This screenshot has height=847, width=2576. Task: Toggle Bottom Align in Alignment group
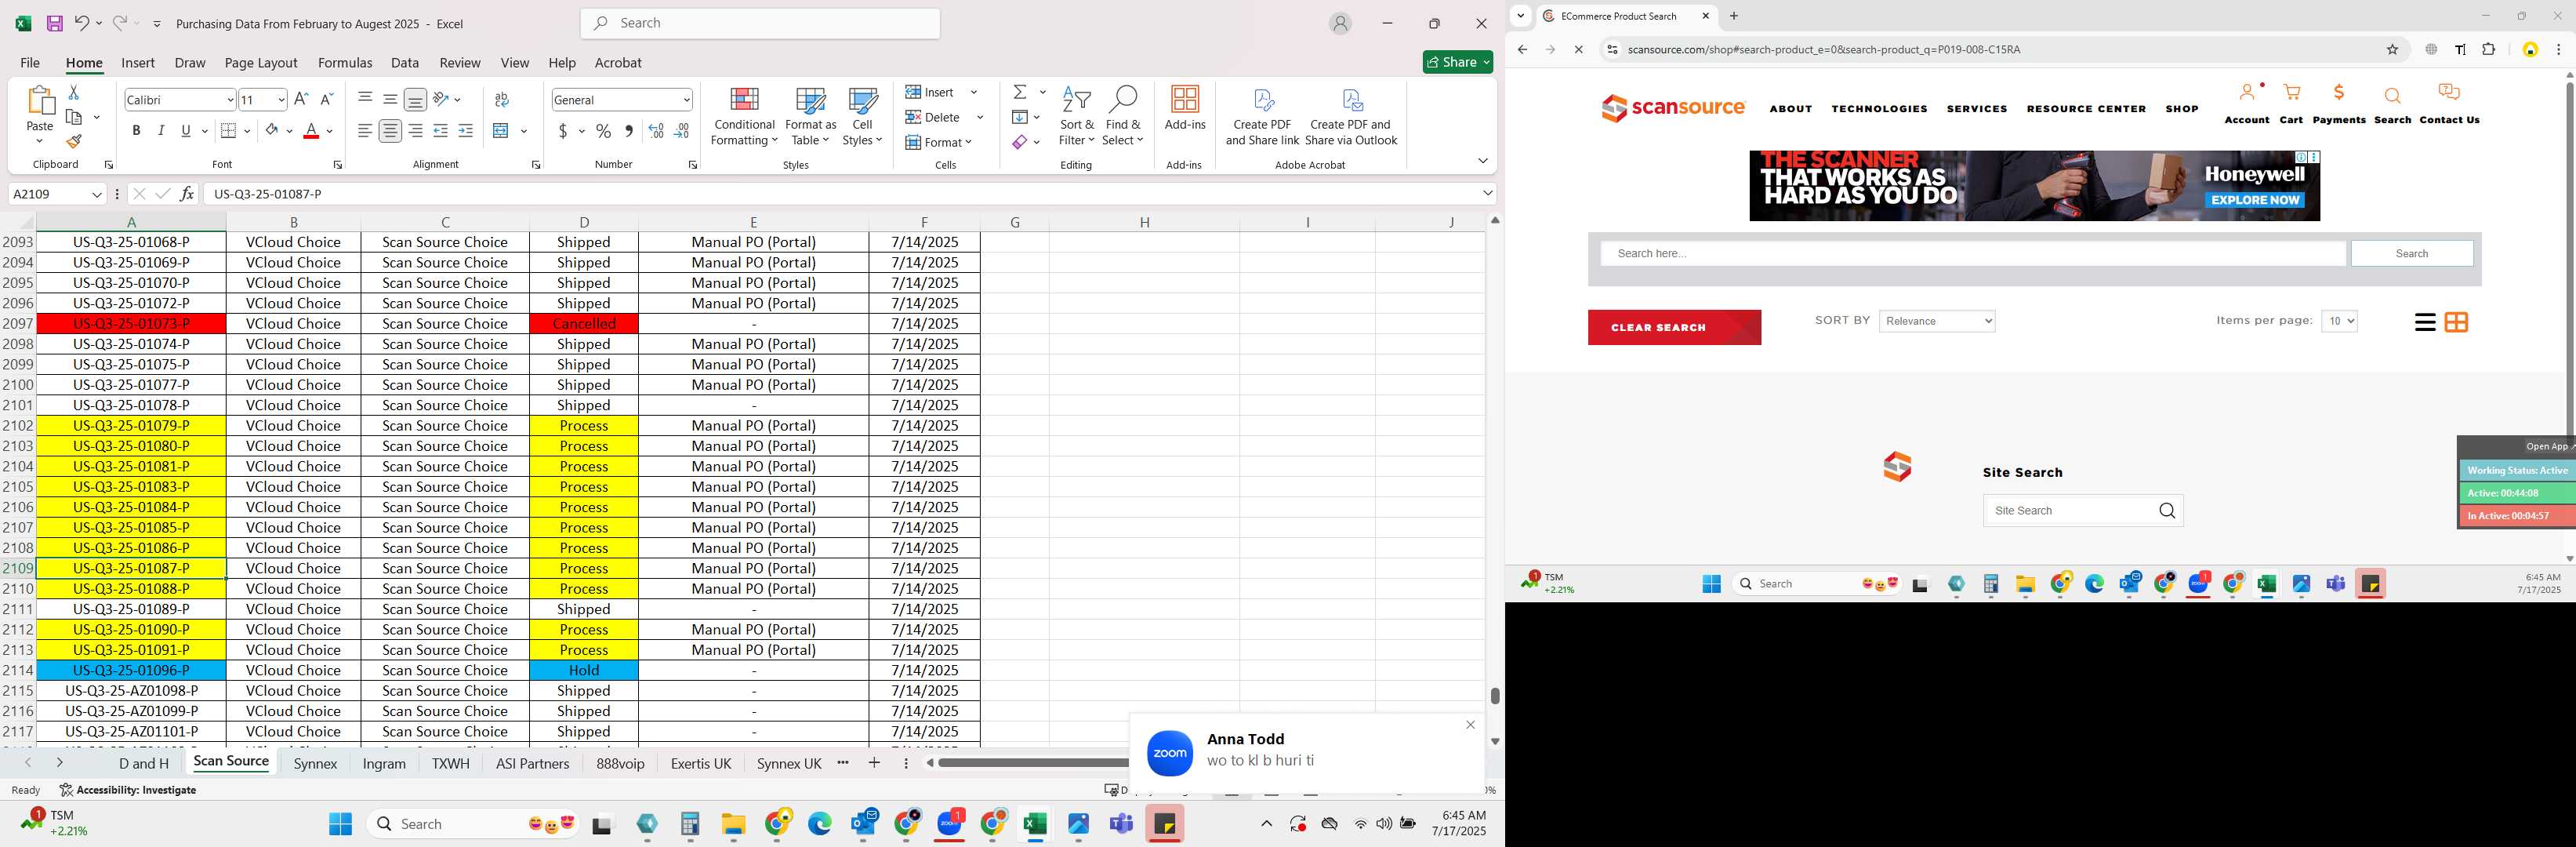(415, 99)
